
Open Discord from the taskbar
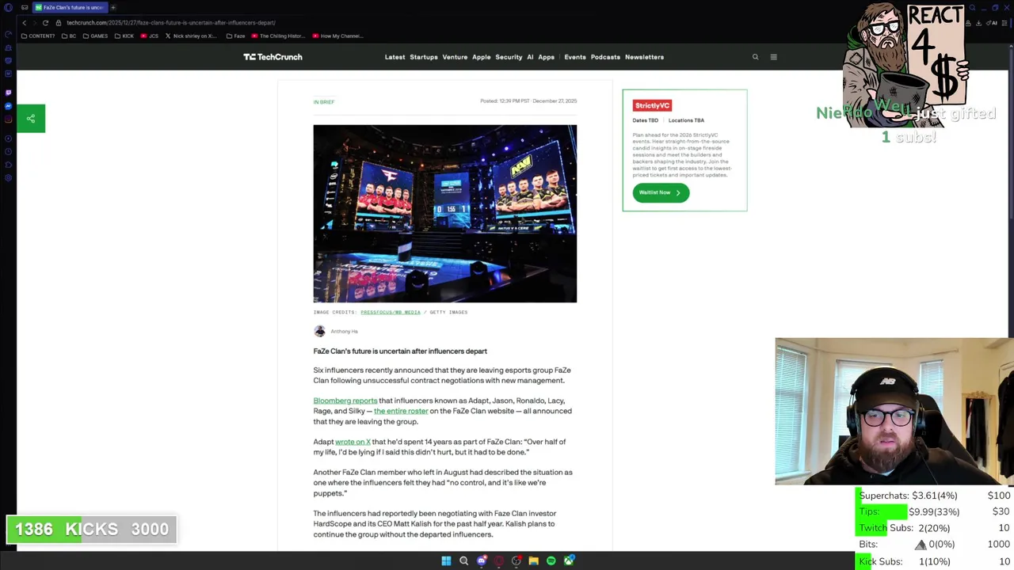click(482, 560)
